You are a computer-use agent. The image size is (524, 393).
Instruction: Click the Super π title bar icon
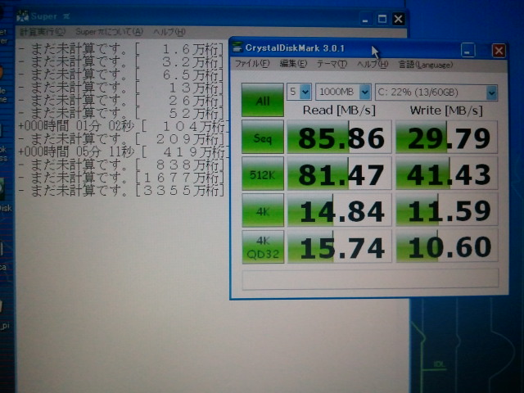click(x=23, y=16)
